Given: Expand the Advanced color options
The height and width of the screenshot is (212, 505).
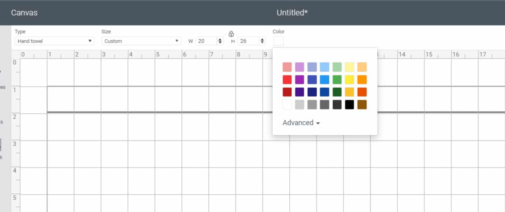Looking at the screenshot, I should point(301,123).
